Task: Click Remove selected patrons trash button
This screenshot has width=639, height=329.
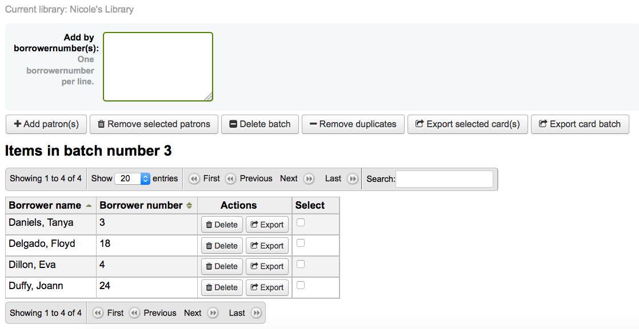Action: click(154, 124)
